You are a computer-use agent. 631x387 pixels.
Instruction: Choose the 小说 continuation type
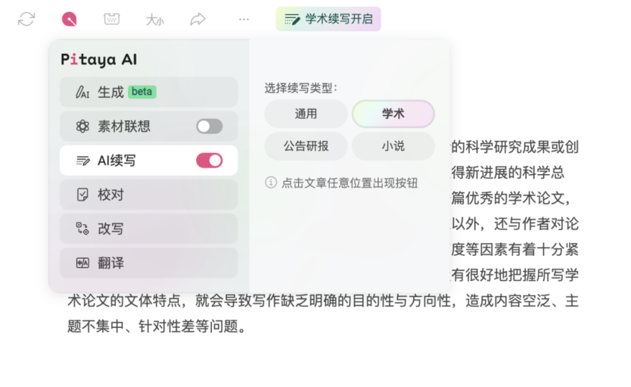[x=393, y=146]
